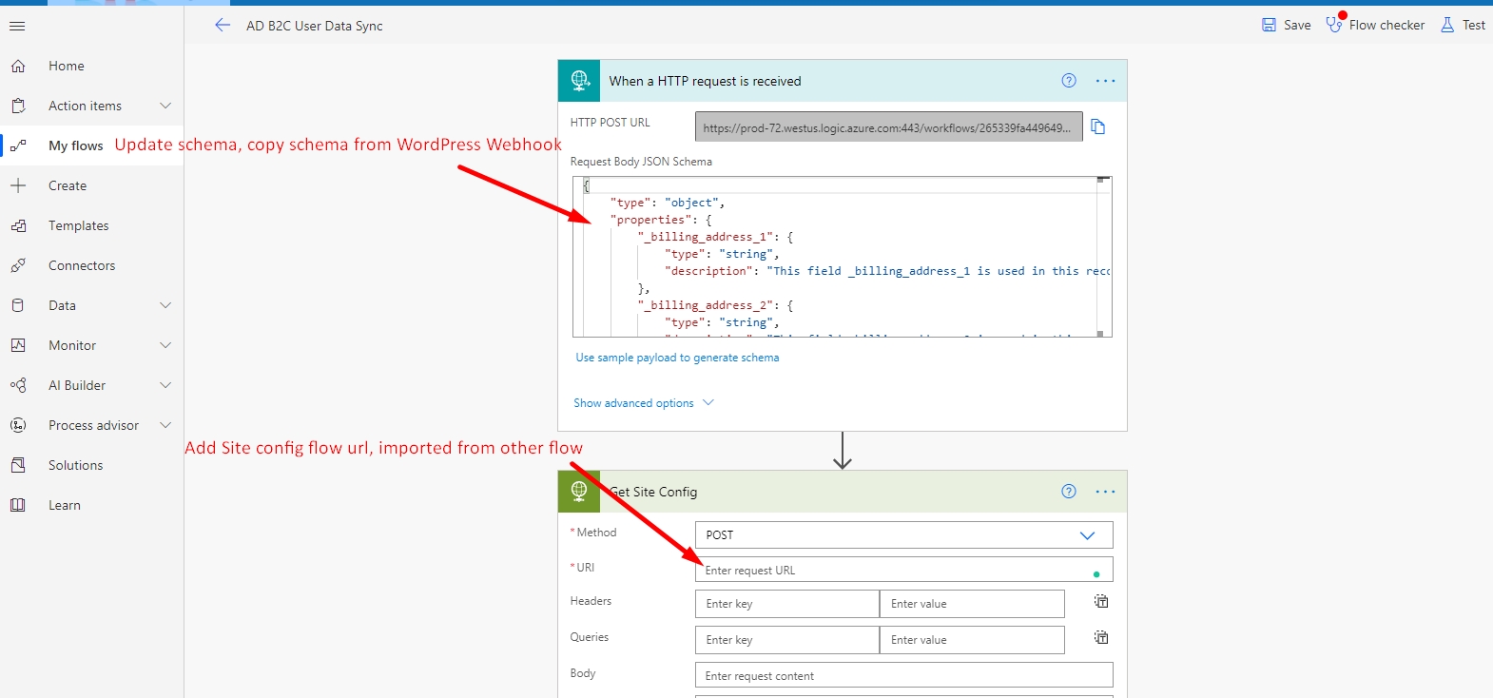The height and width of the screenshot is (698, 1493).
Task: Click the Connectors plug icon
Action: 18,265
